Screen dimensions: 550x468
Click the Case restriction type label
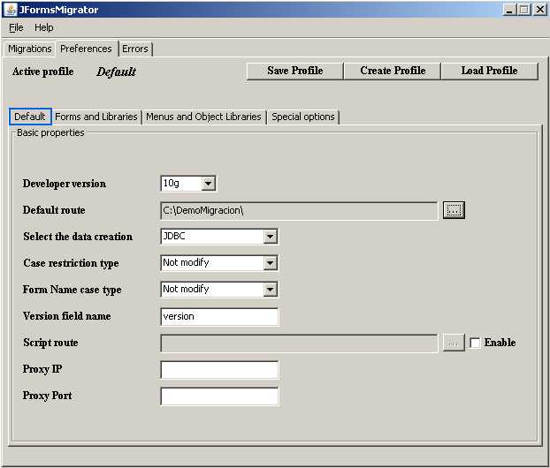click(72, 263)
